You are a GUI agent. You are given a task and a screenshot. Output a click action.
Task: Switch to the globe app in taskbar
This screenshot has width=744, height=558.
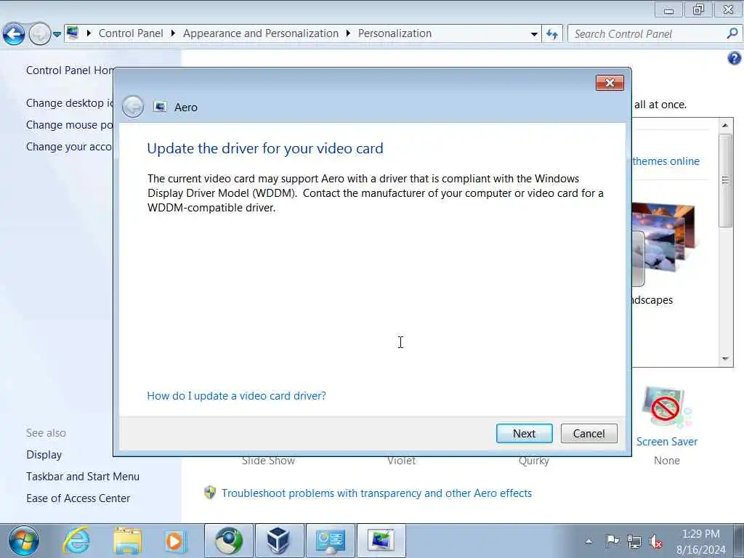coord(229,541)
